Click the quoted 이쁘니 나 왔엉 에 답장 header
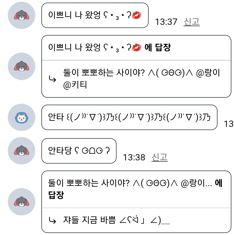The width and height of the screenshot is (234, 235). (109, 48)
